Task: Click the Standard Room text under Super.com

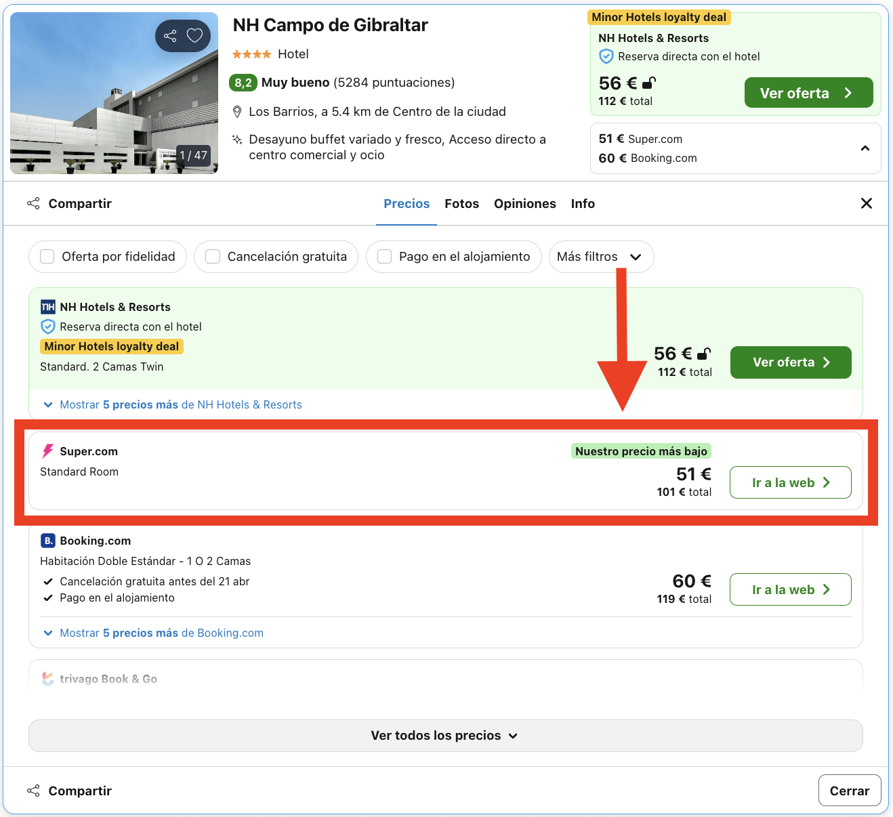Action: [79, 472]
